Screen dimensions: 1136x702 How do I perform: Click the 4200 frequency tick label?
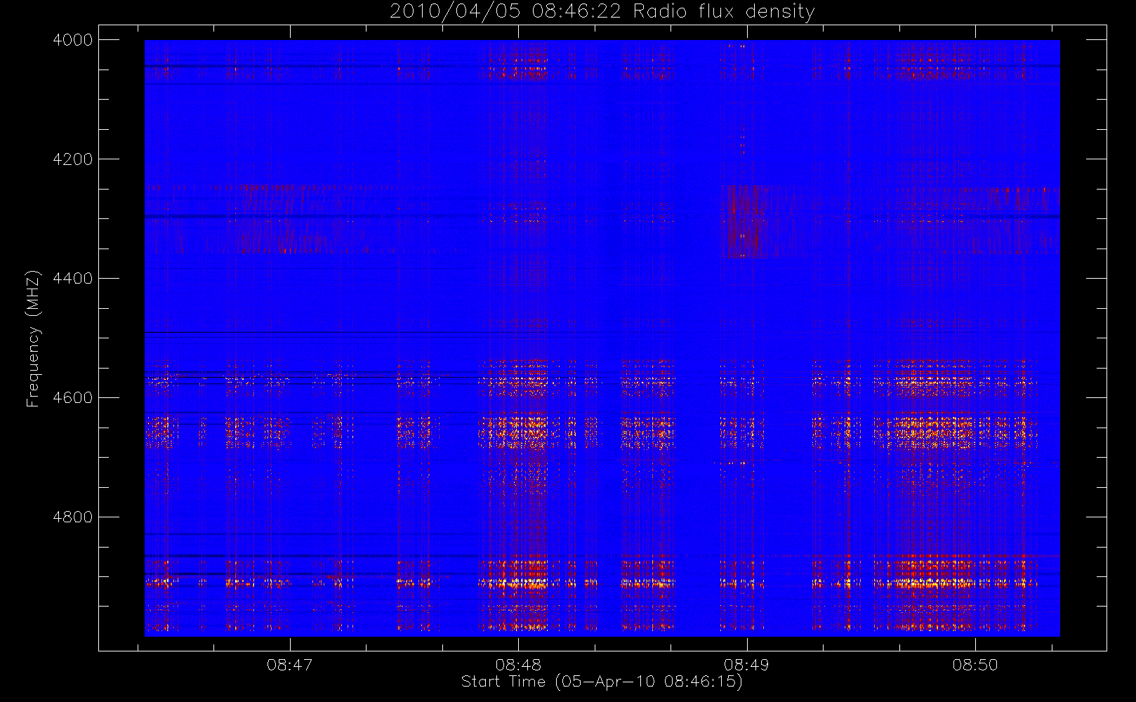[73, 159]
